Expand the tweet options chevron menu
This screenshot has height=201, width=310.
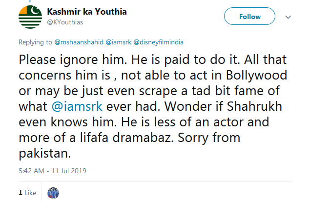288,17
